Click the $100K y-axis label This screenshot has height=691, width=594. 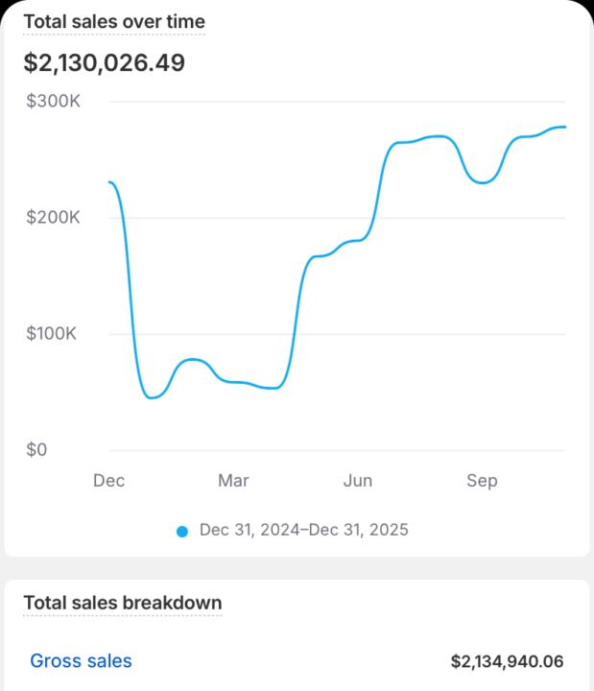pos(55,334)
